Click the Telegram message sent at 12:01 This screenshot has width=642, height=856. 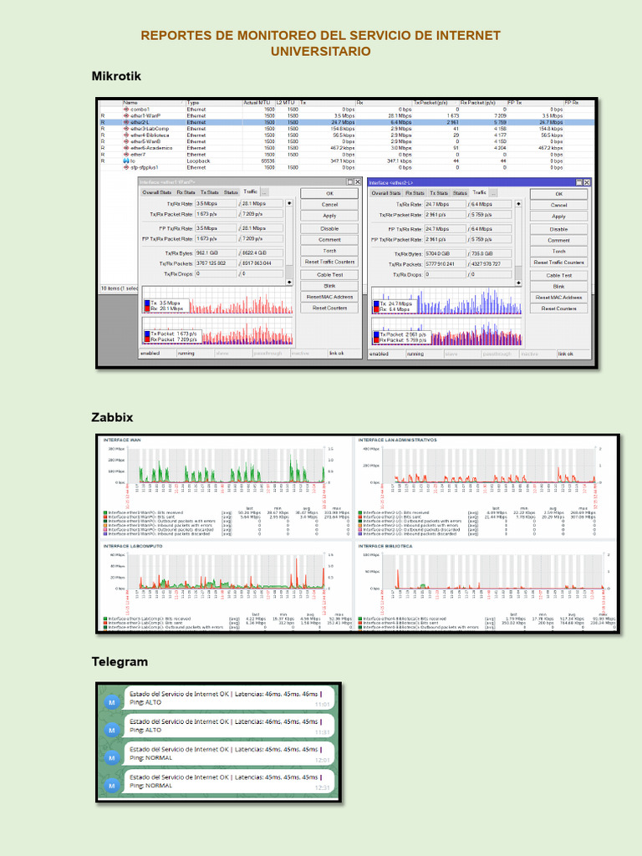(229, 754)
